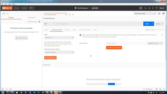Viewport: 167px width, 94px height.
Task: Click the Import button
Action: [17, 8]
